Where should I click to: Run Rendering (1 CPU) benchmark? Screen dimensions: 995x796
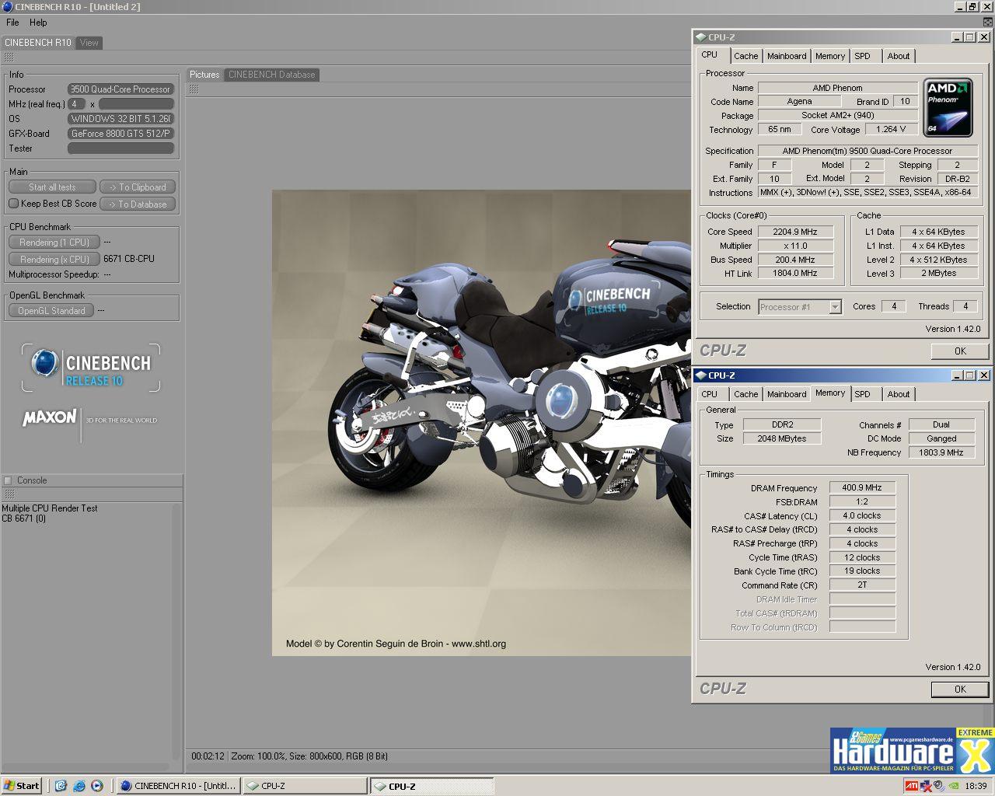(54, 243)
